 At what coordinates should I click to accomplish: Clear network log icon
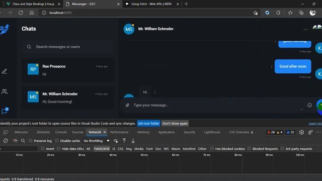pyautogui.click(x=6, y=141)
